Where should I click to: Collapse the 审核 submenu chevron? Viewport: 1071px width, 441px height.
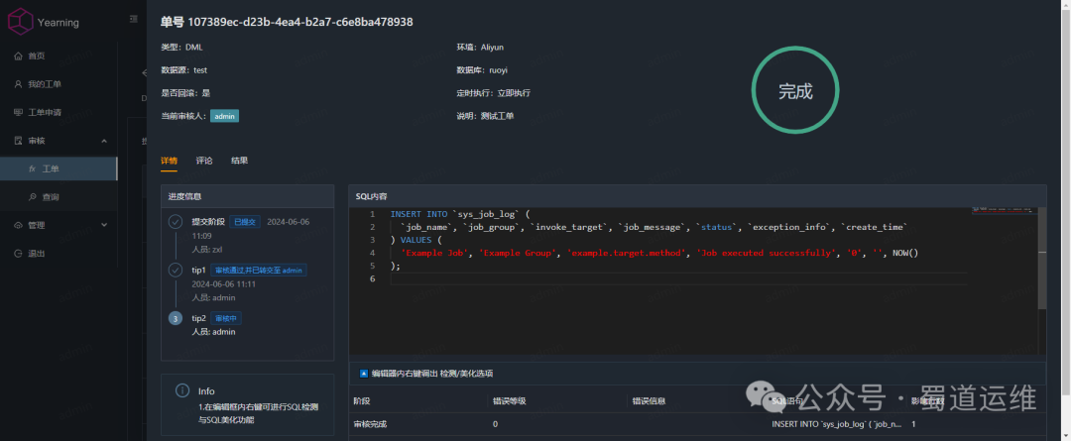click(104, 141)
